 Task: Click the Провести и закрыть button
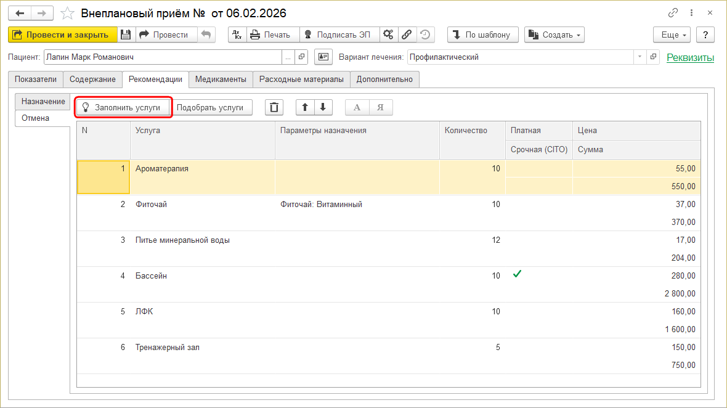(63, 35)
